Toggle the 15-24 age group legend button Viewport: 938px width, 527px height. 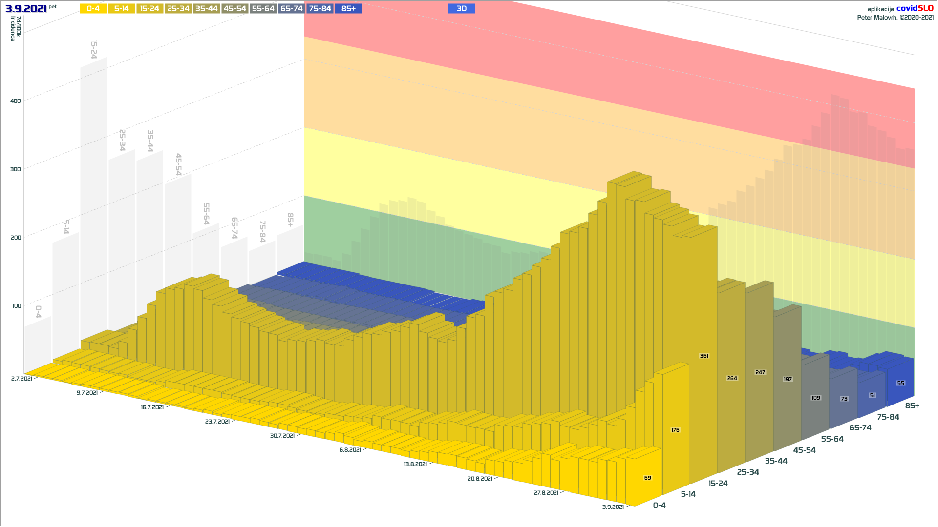(149, 9)
